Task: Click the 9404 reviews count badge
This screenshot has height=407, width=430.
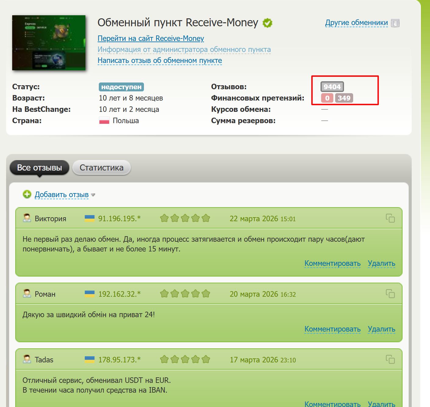Action: click(332, 87)
